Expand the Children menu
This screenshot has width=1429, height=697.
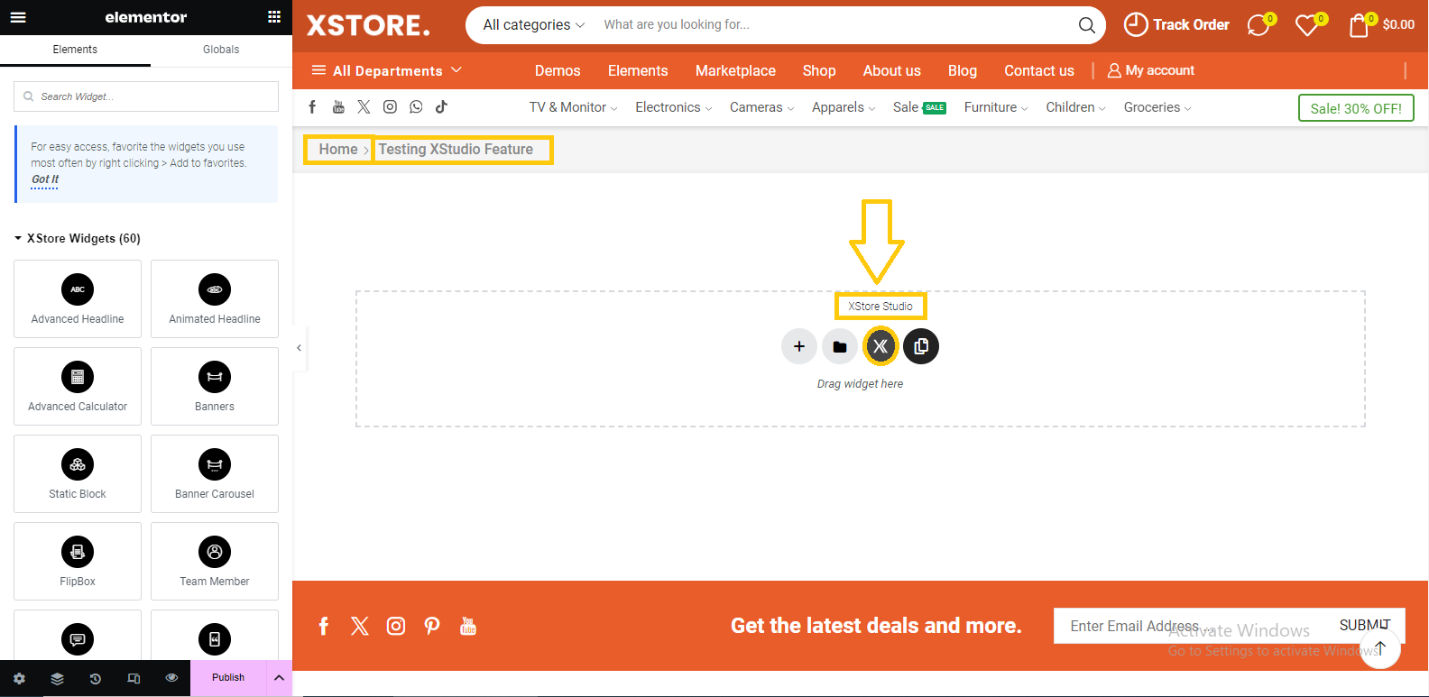pyautogui.click(x=1075, y=107)
